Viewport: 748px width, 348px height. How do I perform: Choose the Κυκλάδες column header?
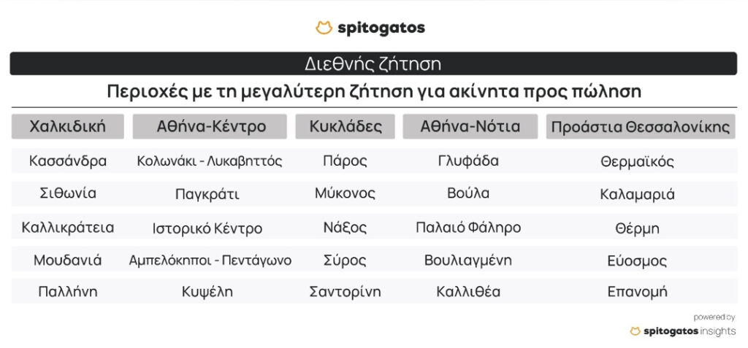345,126
